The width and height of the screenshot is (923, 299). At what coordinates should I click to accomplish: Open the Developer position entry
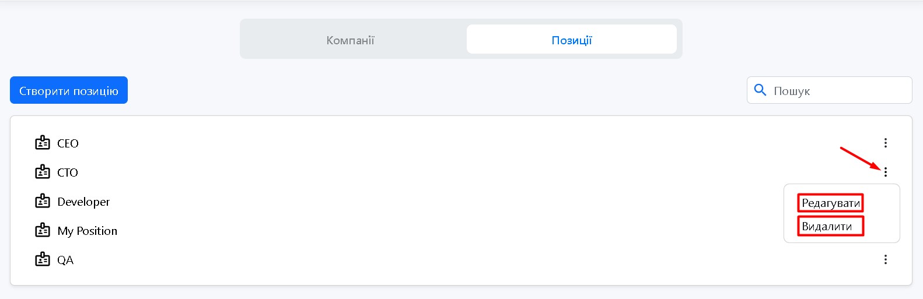(x=83, y=202)
